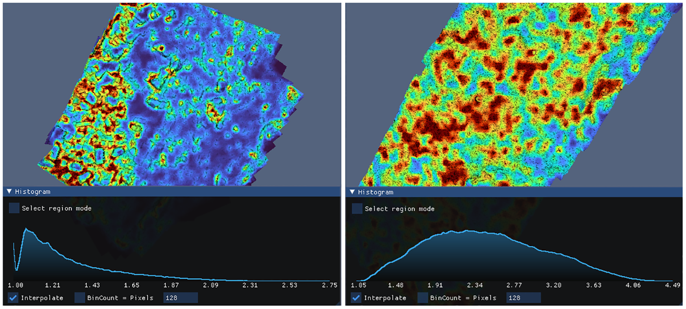Image resolution: width=686 pixels, height=309 pixels.
Task: Uncheck Interpolate in the left histogram
Action: point(13,298)
